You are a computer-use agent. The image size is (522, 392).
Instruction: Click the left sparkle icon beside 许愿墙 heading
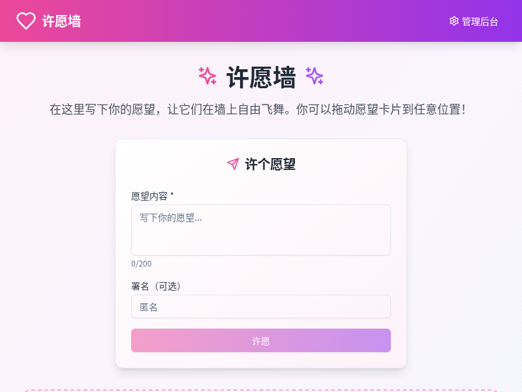pos(207,77)
